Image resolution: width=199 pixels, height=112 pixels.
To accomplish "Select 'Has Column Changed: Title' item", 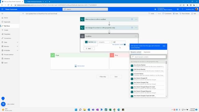I will pos(147,83).
